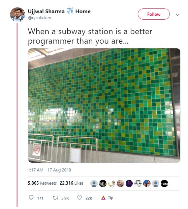This screenshot has height=209, width=188.
Task: View the 5,865 Retweets list
Action: (42, 183)
